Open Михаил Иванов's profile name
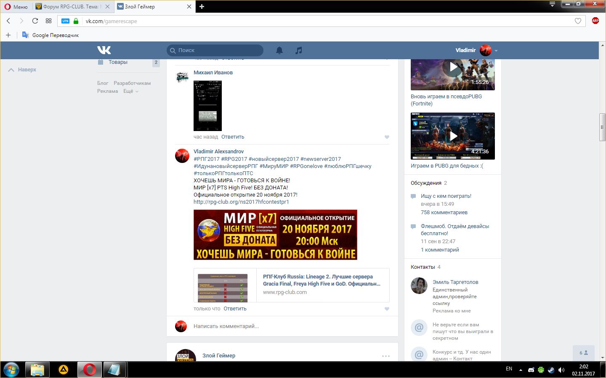 (x=213, y=73)
